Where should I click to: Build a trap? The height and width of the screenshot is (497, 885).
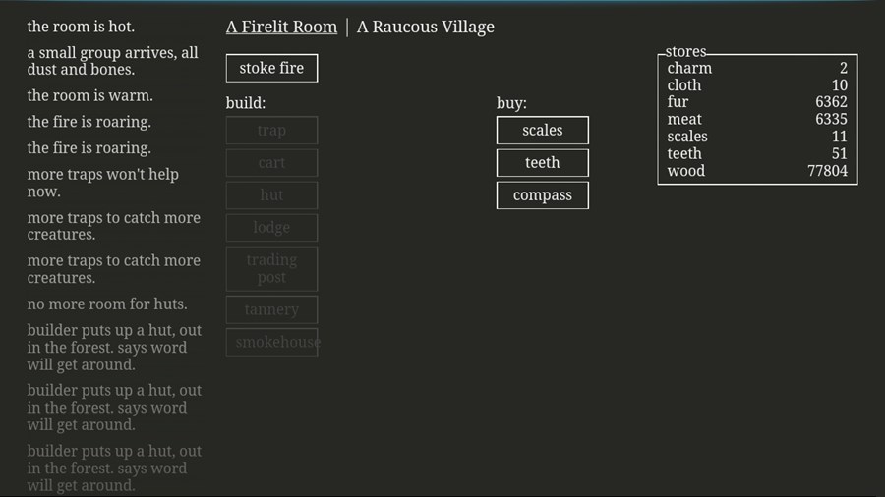271,131
